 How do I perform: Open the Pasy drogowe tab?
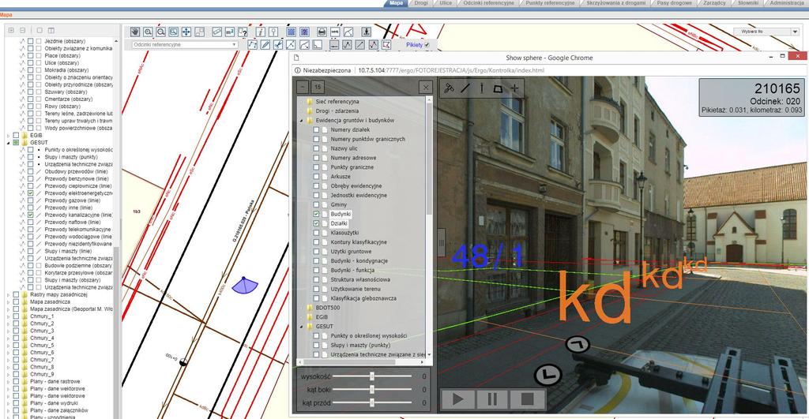tap(675, 3)
